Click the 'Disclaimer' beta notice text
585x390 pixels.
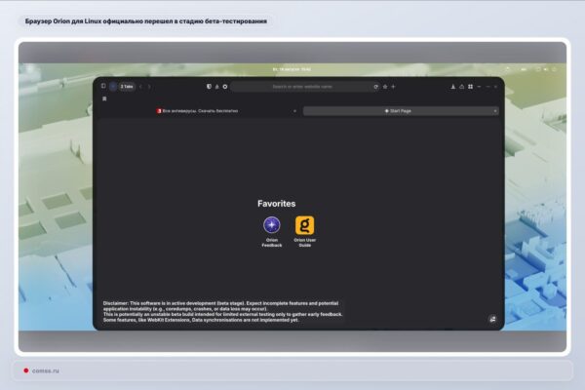(x=222, y=312)
